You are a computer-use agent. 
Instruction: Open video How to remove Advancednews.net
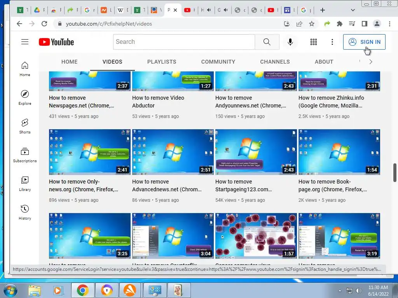tap(167, 185)
